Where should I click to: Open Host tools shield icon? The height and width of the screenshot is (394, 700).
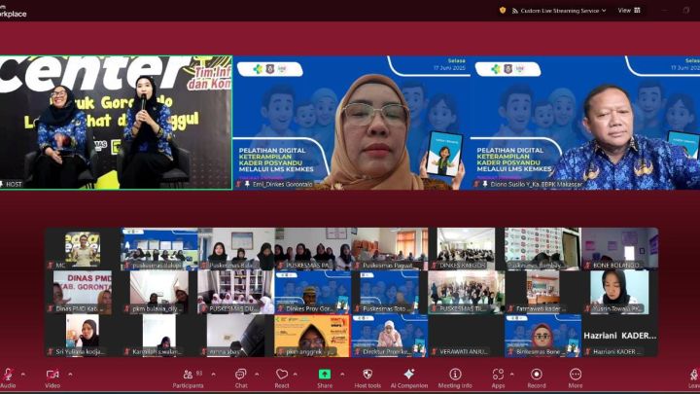point(367,375)
